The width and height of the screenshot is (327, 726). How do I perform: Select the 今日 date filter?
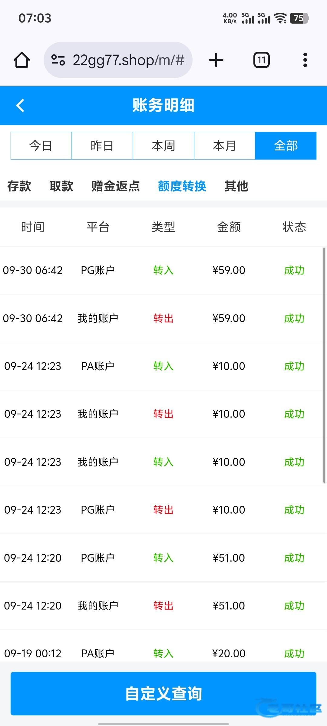coord(41,146)
